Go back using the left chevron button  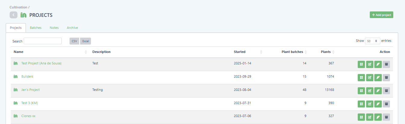(x=14, y=15)
